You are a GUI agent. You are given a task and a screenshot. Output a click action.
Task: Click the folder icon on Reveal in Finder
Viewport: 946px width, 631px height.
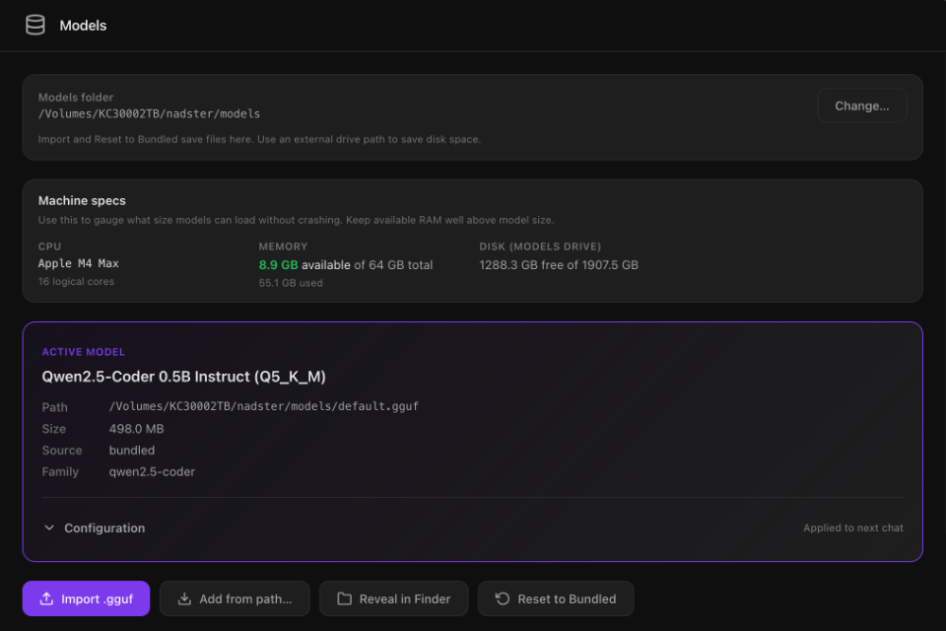coord(344,598)
